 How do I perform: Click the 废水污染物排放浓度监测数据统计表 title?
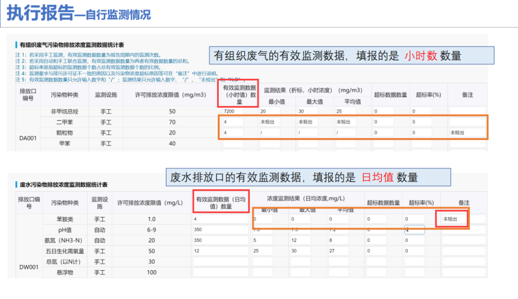[63, 184]
